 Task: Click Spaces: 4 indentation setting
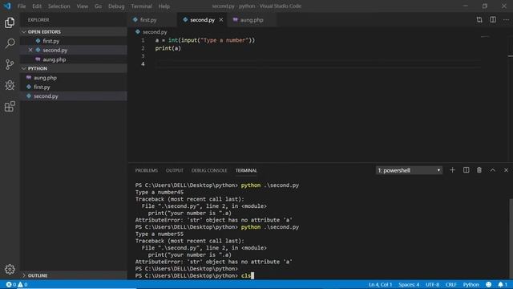point(409,284)
